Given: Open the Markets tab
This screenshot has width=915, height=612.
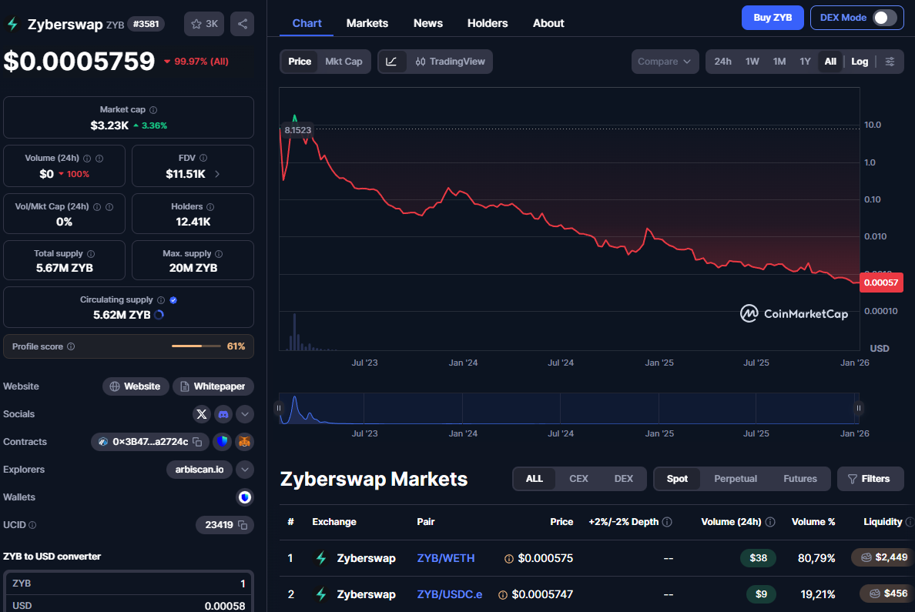Looking at the screenshot, I should pyautogui.click(x=367, y=23).
